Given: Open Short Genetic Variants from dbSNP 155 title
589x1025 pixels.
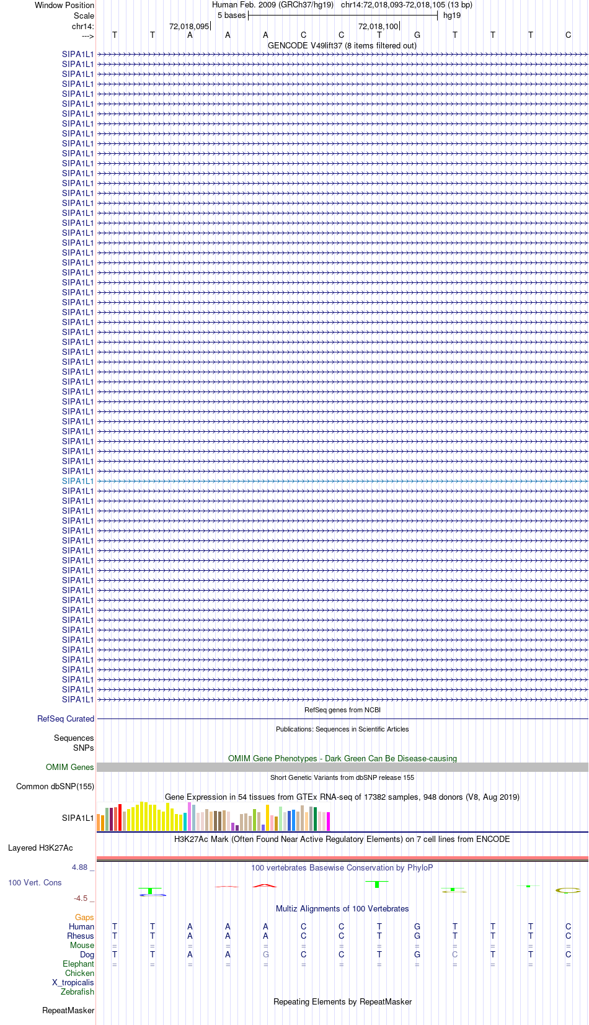Looking at the screenshot, I should pos(342,777).
